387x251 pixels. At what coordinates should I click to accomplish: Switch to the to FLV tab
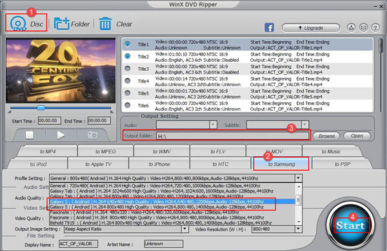click(x=218, y=151)
